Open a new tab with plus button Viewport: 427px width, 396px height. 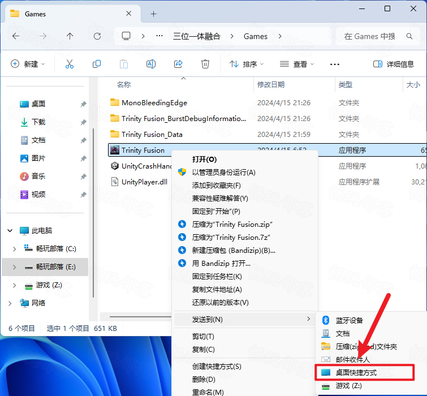pos(154,14)
